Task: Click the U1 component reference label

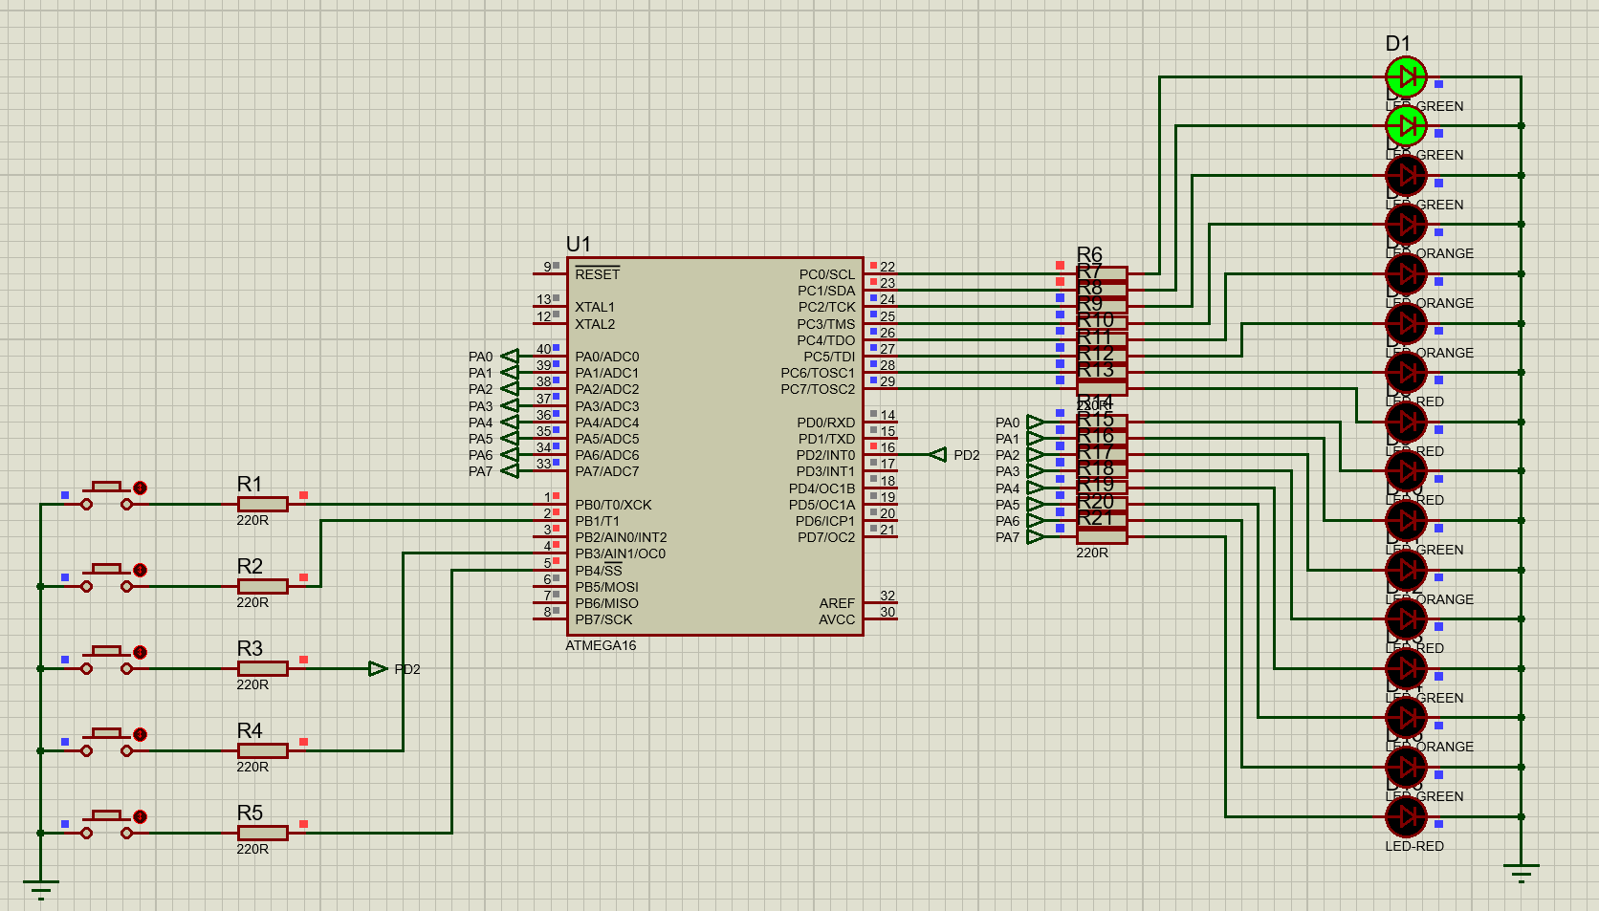Action: pyautogui.click(x=579, y=244)
